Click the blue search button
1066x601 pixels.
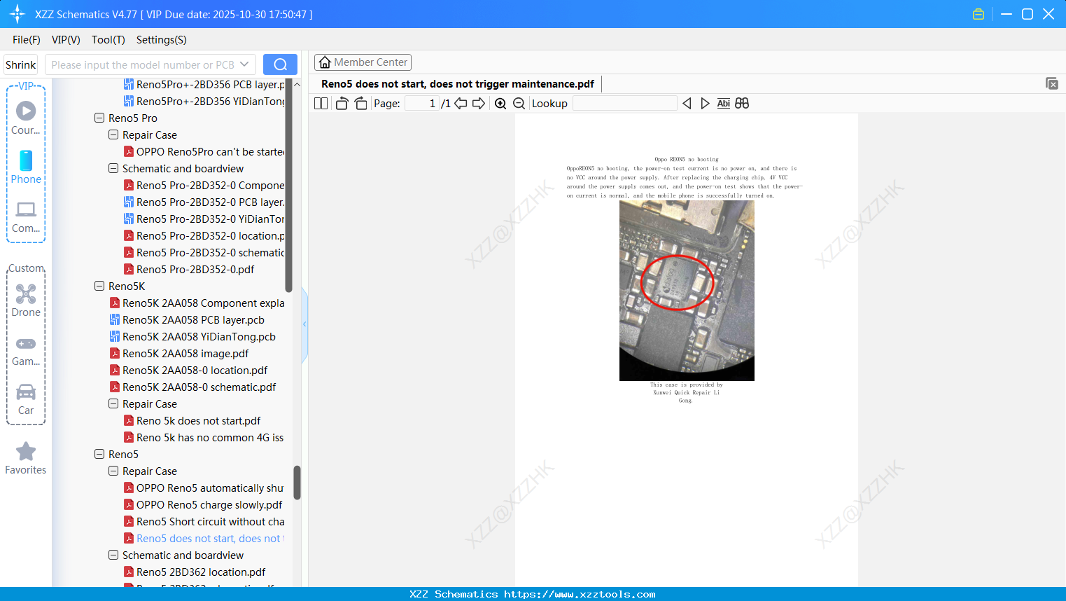pyautogui.click(x=280, y=64)
